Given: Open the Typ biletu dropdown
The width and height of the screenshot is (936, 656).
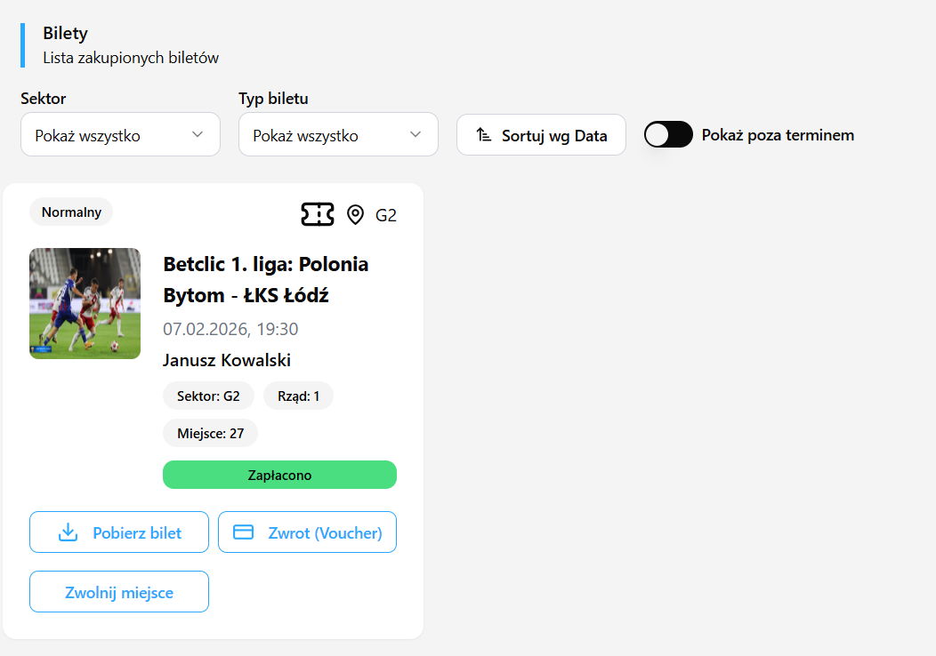Looking at the screenshot, I should pyautogui.click(x=338, y=135).
